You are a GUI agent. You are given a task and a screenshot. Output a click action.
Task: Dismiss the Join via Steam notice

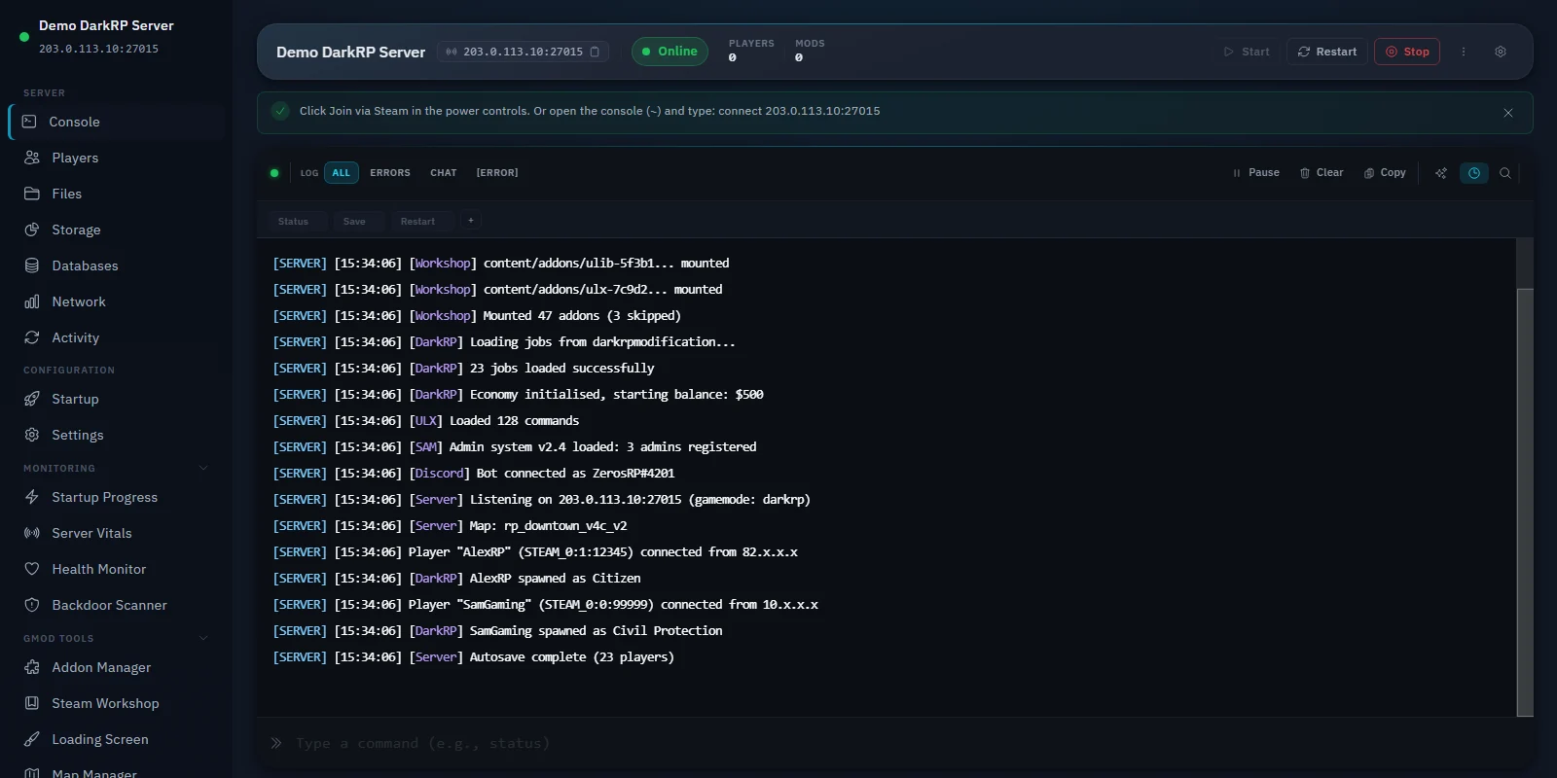(1508, 113)
